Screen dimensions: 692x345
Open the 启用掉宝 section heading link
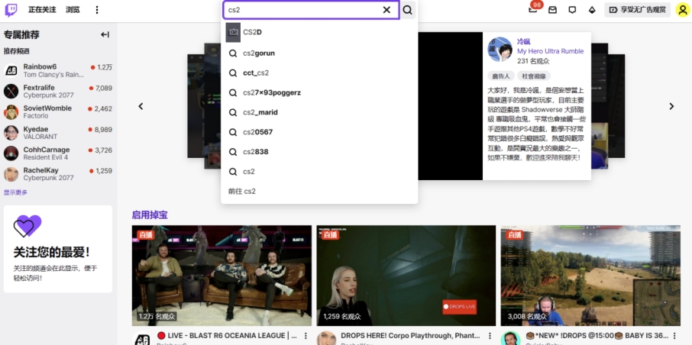(x=150, y=215)
